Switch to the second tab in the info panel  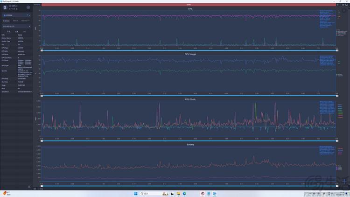[x=17, y=31]
